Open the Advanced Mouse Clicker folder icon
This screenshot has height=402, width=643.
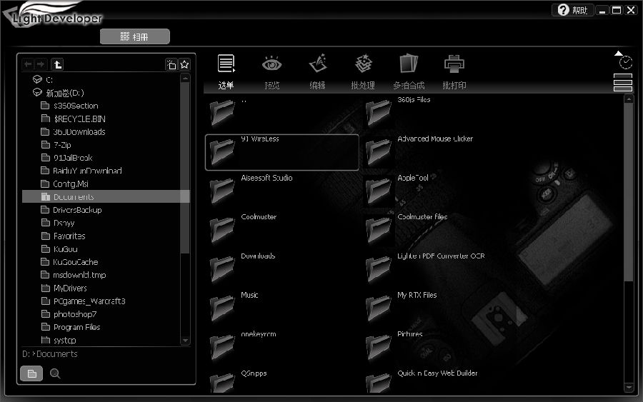click(x=378, y=151)
